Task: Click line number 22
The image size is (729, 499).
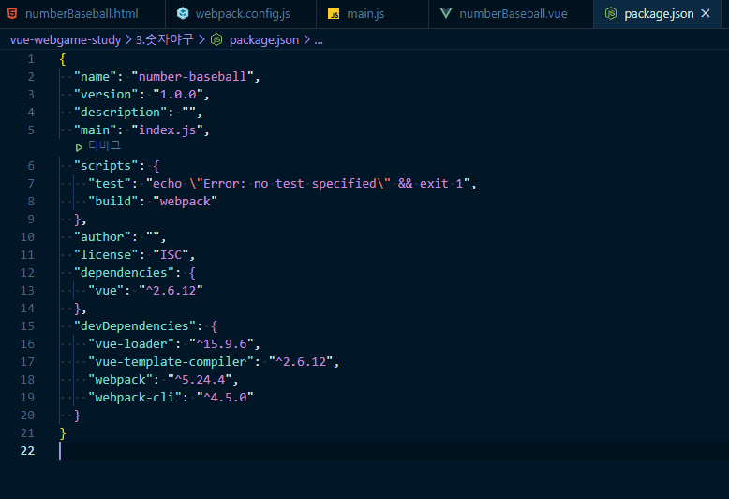Action: coord(27,451)
